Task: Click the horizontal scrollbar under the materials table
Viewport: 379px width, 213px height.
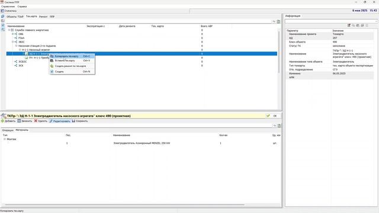Action: pos(124,205)
